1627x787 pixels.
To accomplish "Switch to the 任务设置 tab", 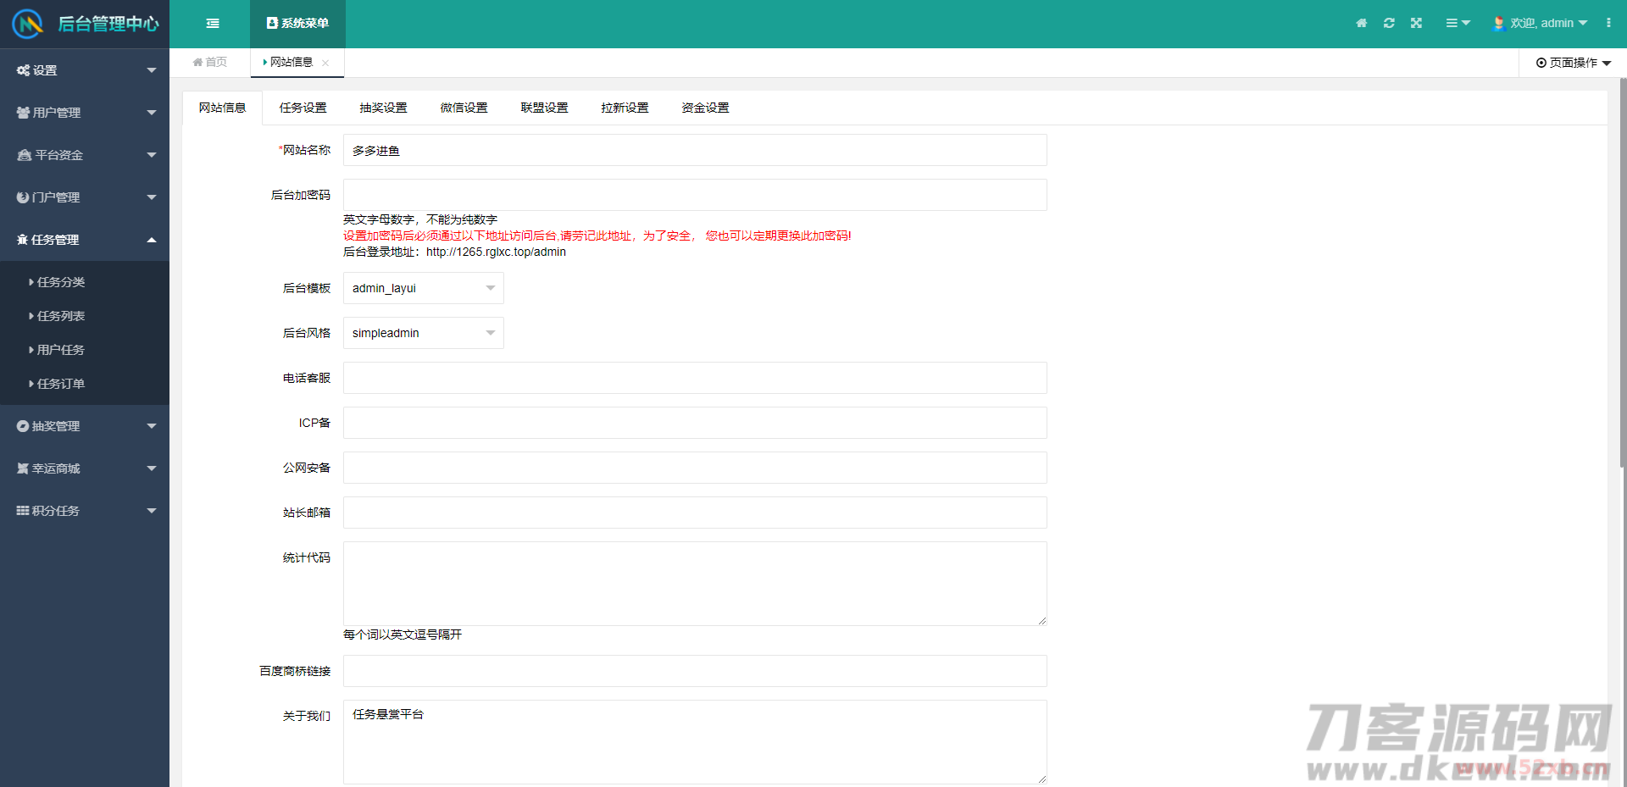I will tap(303, 108).
